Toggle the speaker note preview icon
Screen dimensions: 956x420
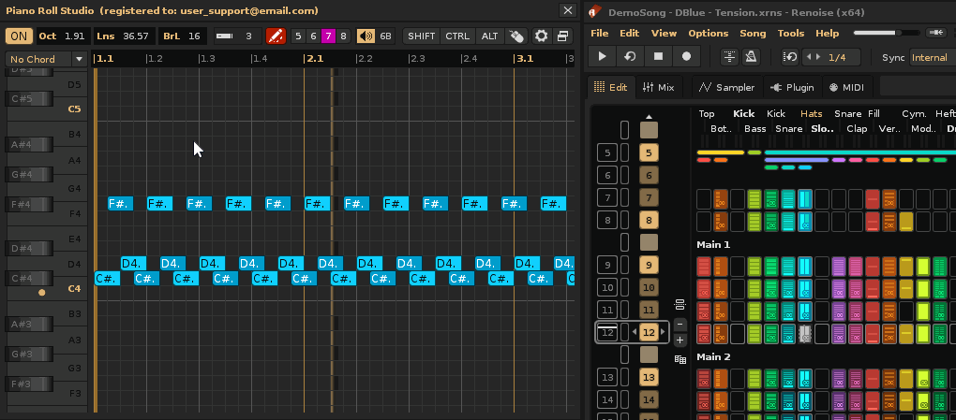click(366, 36)
